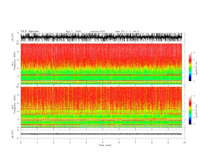Screen dimensions: 208x160
Task: Click the ch.3 voltage waveform trace
Action: [x=101, y=134]
